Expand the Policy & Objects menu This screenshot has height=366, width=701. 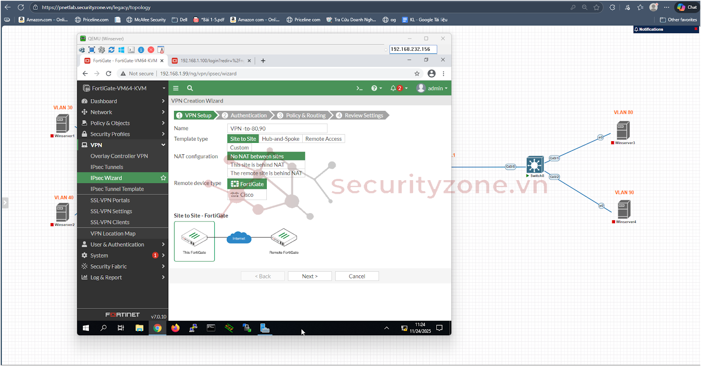click(110, 123)
